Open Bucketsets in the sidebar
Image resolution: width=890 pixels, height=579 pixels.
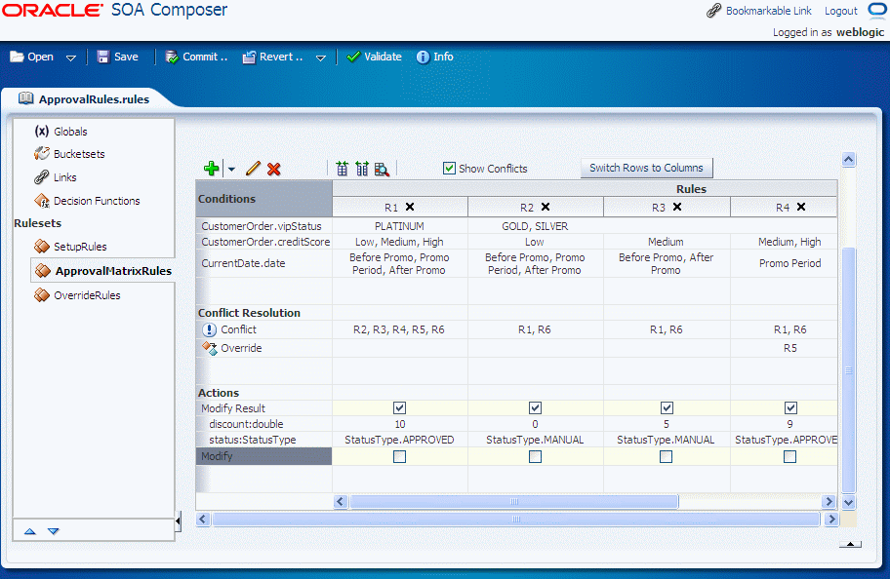[x=79, y=154]
